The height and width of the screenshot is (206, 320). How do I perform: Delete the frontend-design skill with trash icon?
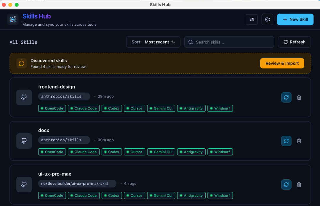[299, 97]
